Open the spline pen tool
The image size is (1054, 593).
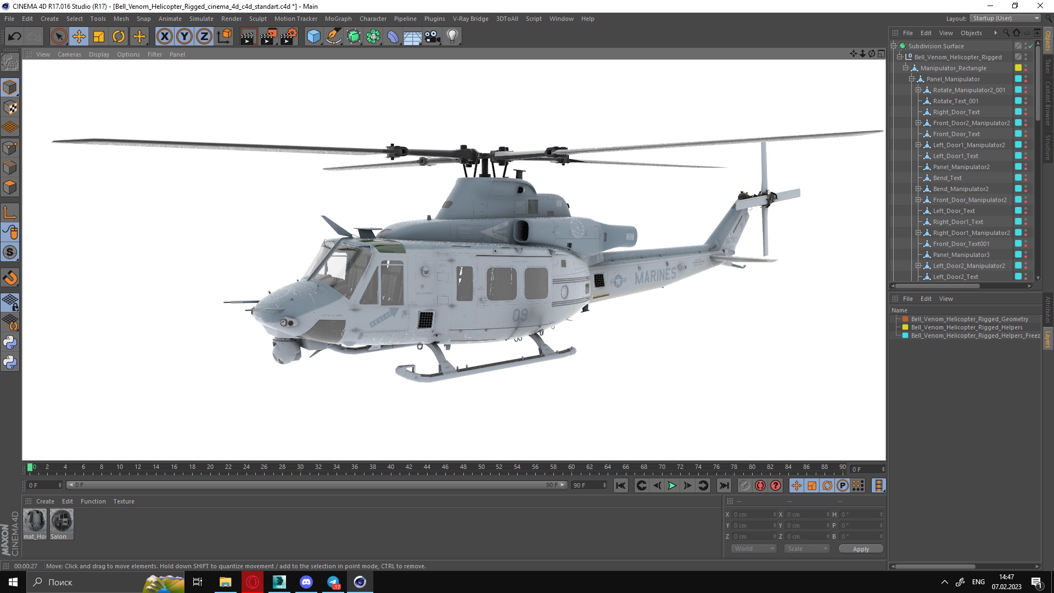(x=334, y=37)
